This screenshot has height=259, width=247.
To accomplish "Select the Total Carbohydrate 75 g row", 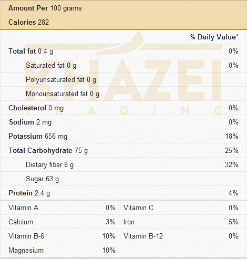I will coord(124,150).
